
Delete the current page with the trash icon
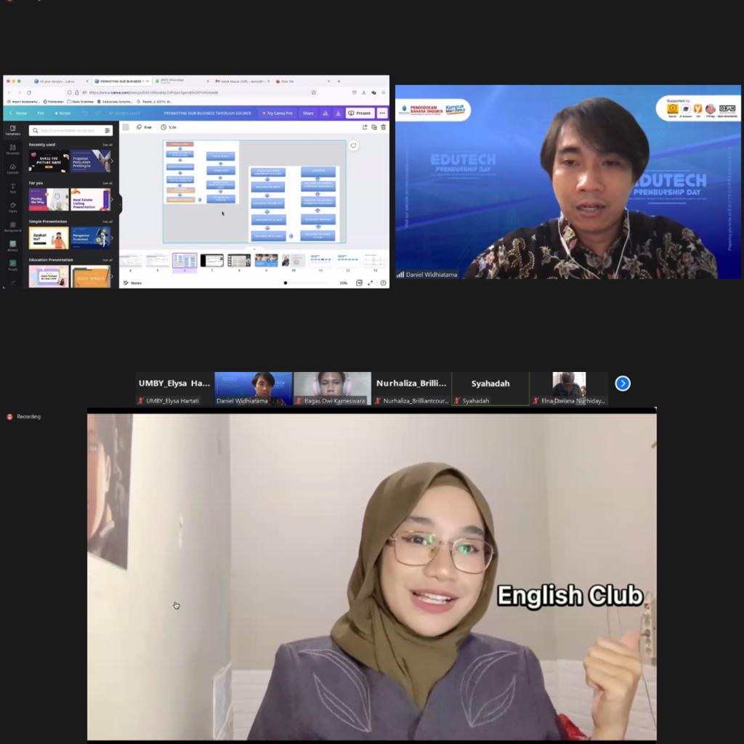pos(384,127)
